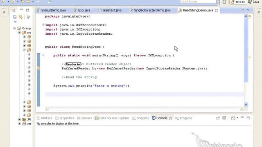Collapse the src folder node
The height and width of the screenshot is (147, 262).
(19, 33)
